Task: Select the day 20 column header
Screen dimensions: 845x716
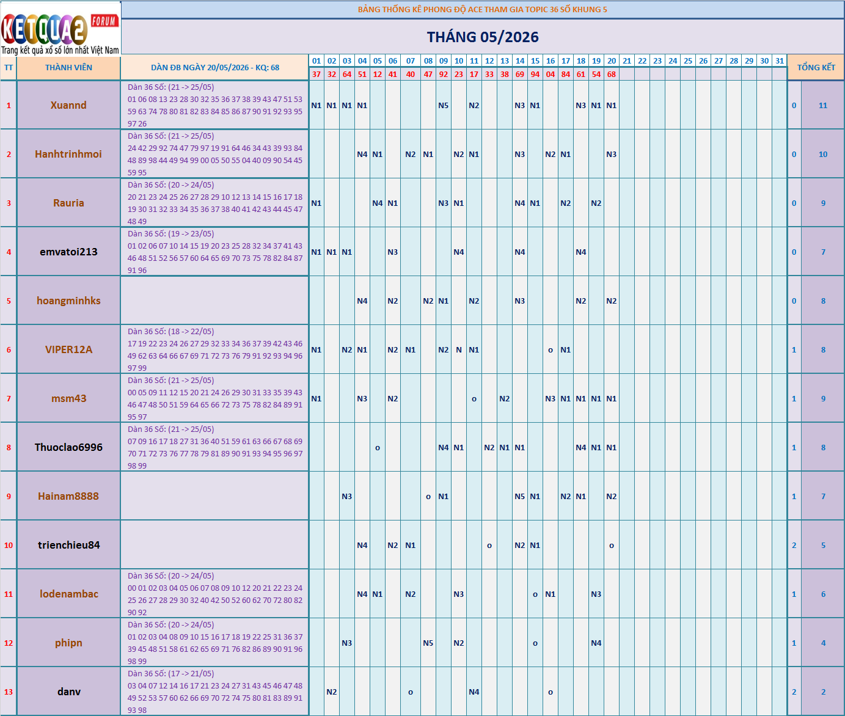Action: pos(612,60)
